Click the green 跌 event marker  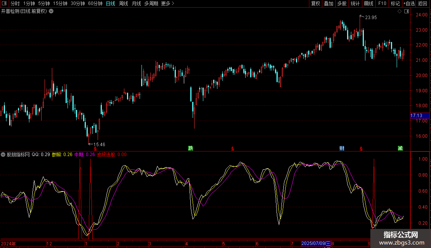pyautogui.click(x=190, y=148)
